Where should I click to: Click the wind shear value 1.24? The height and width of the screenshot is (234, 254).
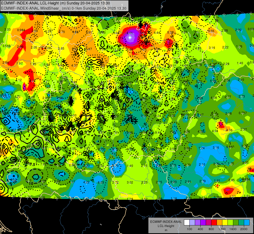point(202,148)
